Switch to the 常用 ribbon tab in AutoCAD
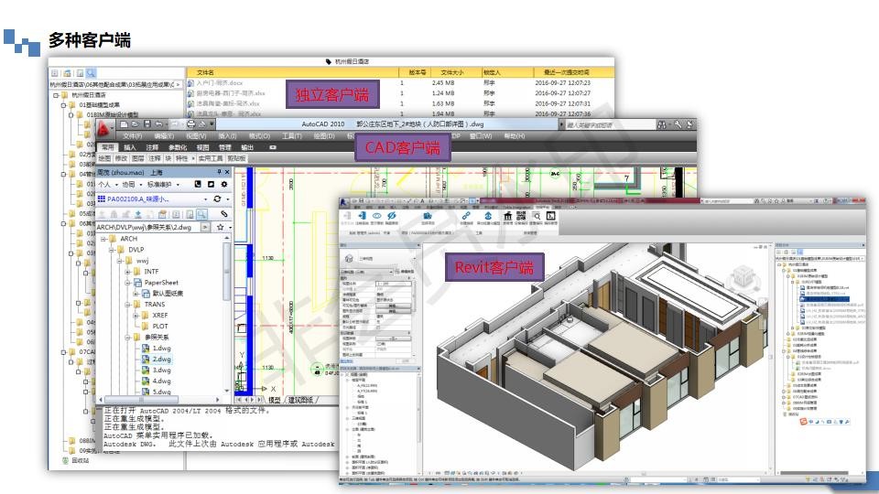Viewport: 879px width, 494px height. [x=108, y=147]
